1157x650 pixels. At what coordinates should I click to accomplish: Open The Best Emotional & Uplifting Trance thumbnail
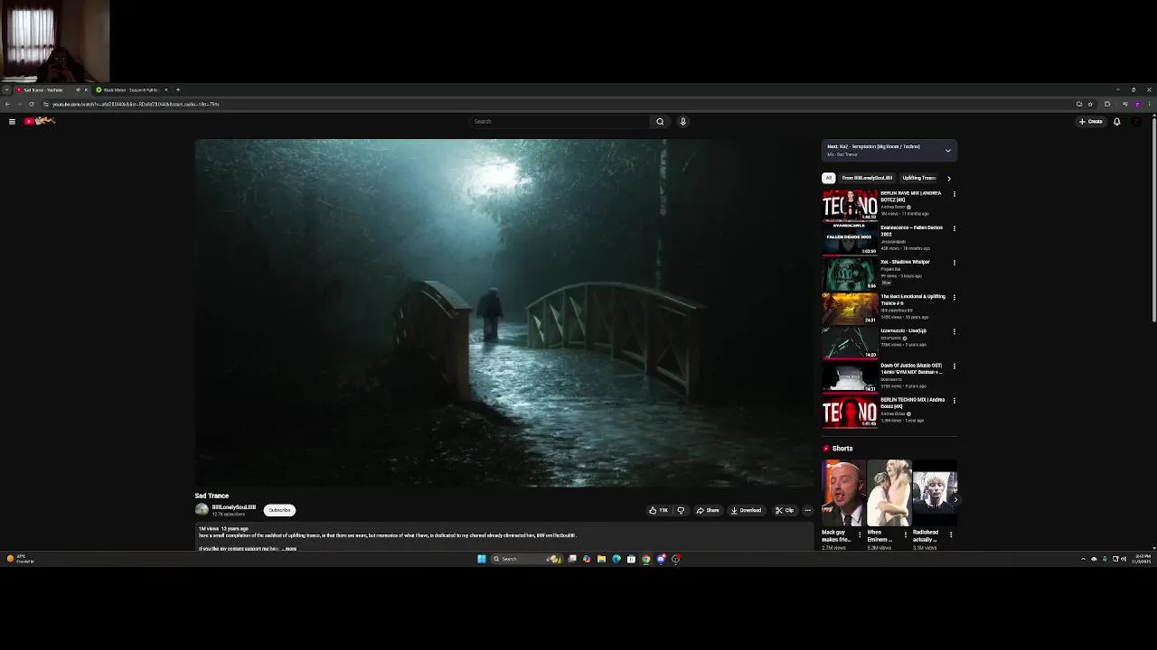pyautogui.click(x=849, y=308)
